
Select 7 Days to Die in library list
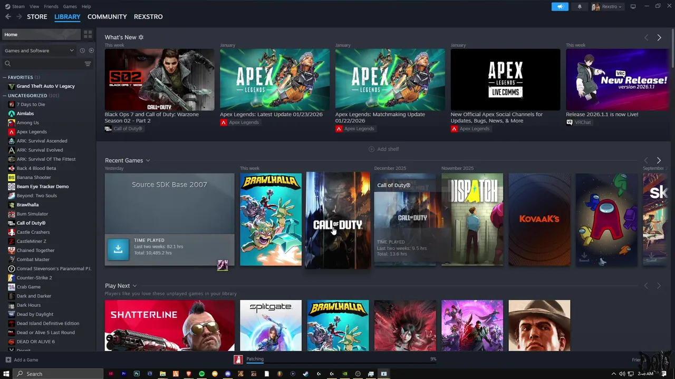(x=31, y=104)
